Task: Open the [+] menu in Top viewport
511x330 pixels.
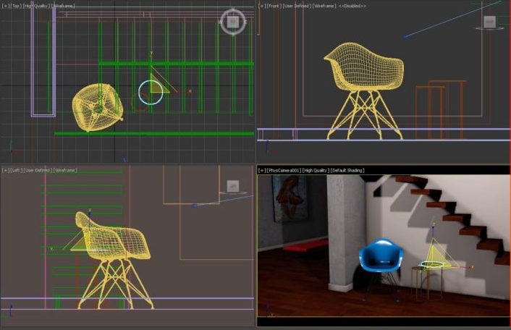Action: point(6,6)
